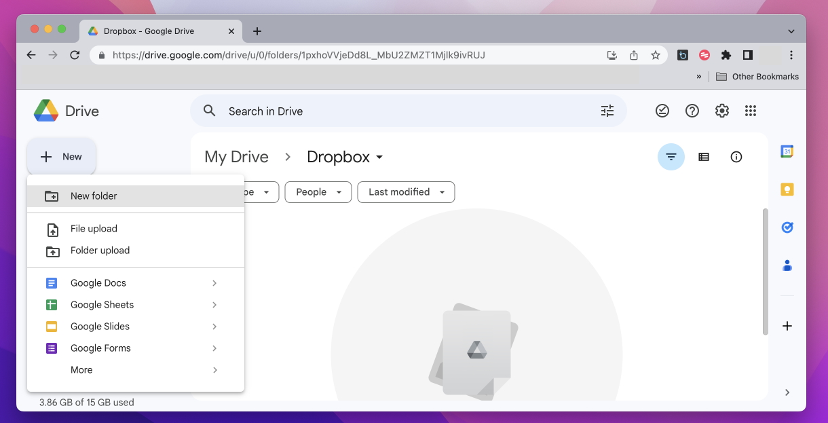Image resolution: width=828 pixels, height=423 pixels.
Task: Toggle the active filters indicator
Action: tap(671, 157)
